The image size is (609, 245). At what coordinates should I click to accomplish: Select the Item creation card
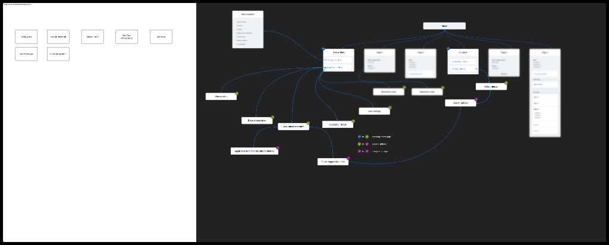[248, 30]
